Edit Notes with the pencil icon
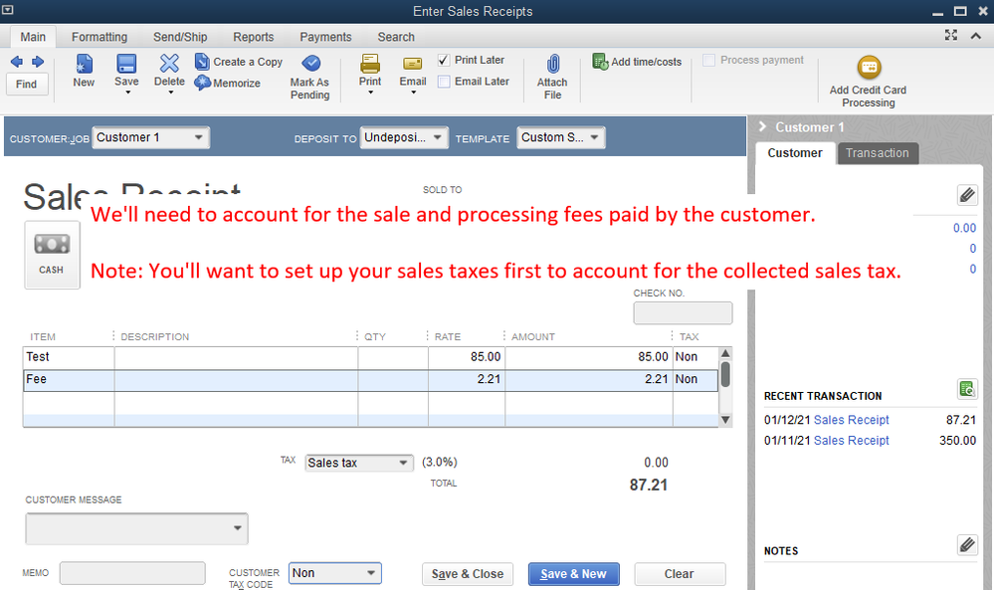Image resolution: width=994 pixels, height=590 pixels. pyautogui.click(x=967, y=544)
